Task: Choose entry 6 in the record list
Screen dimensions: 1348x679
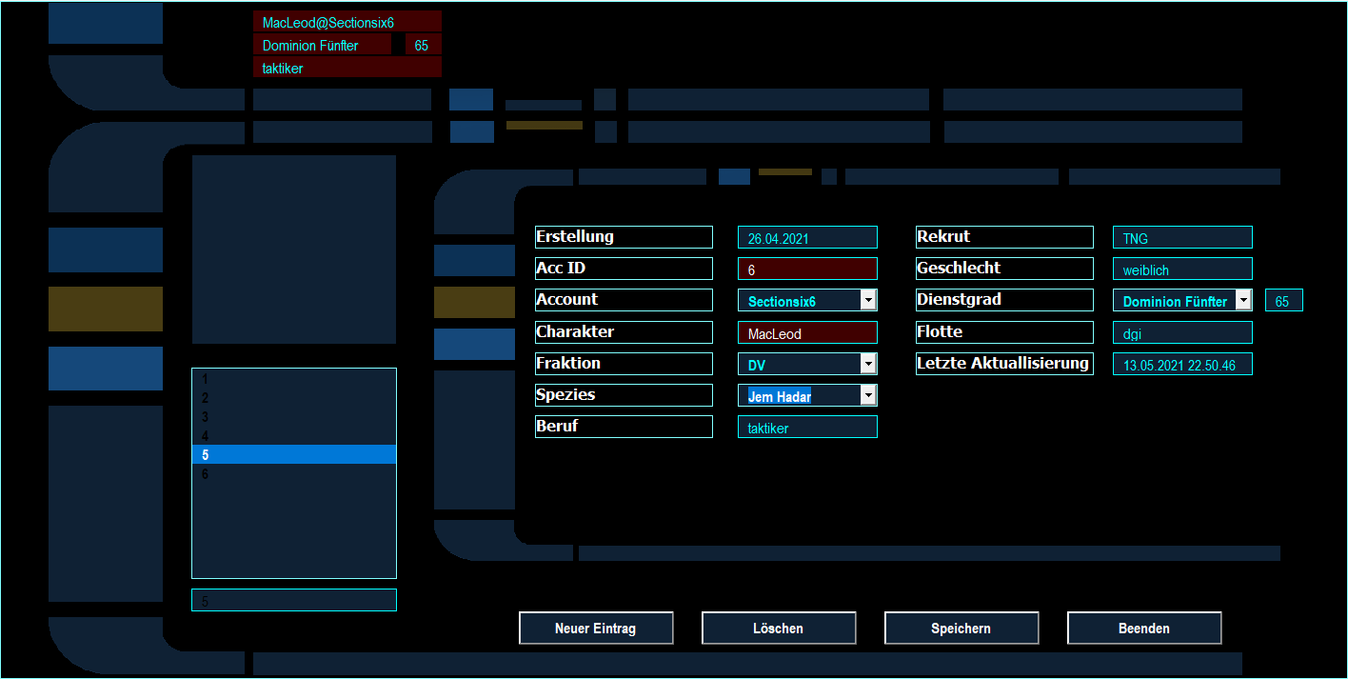Action: (x=293, y=474)
